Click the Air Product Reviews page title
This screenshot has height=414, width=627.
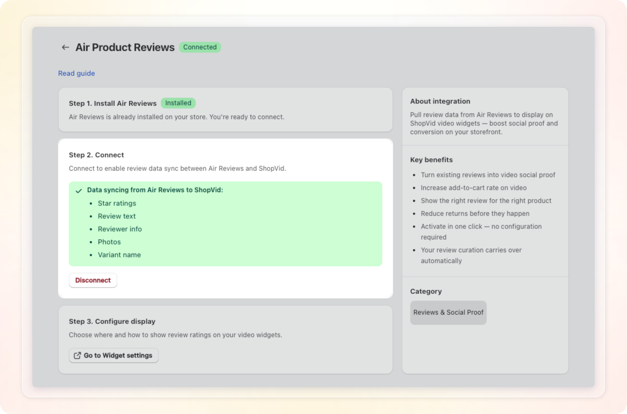click(125, 47)
